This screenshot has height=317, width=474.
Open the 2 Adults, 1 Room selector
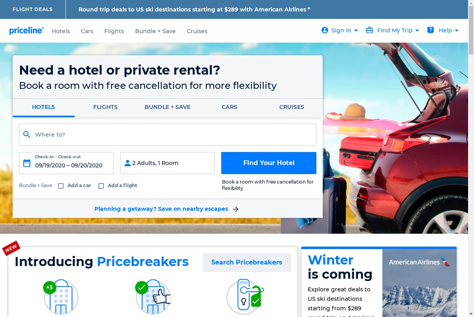point(167,163)
